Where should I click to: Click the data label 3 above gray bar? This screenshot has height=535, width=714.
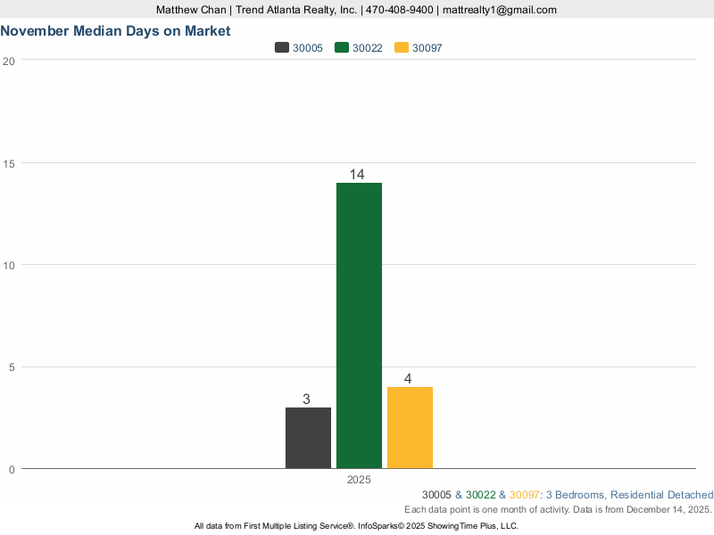(306, 399)
